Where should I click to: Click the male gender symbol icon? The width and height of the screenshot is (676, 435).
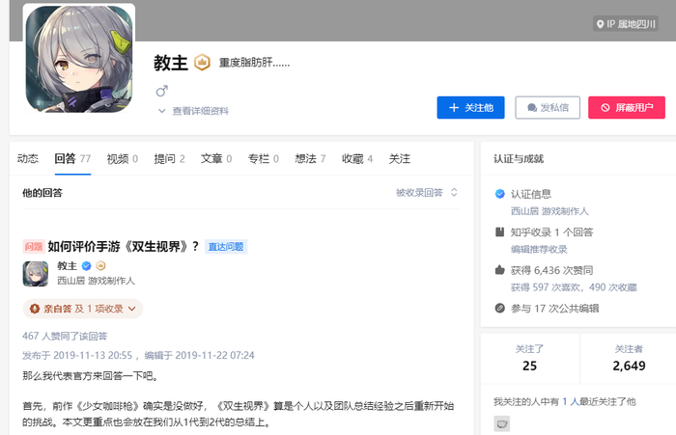tap(162, 91)
